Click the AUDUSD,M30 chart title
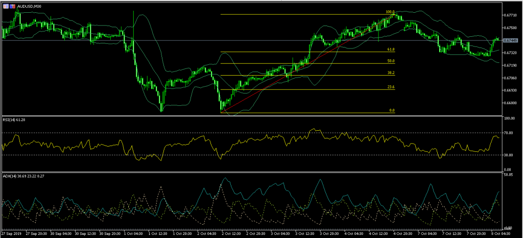Image resolution: width=523 pixels, height=238 pixels. pyautogui.click(x=30, y=5)
